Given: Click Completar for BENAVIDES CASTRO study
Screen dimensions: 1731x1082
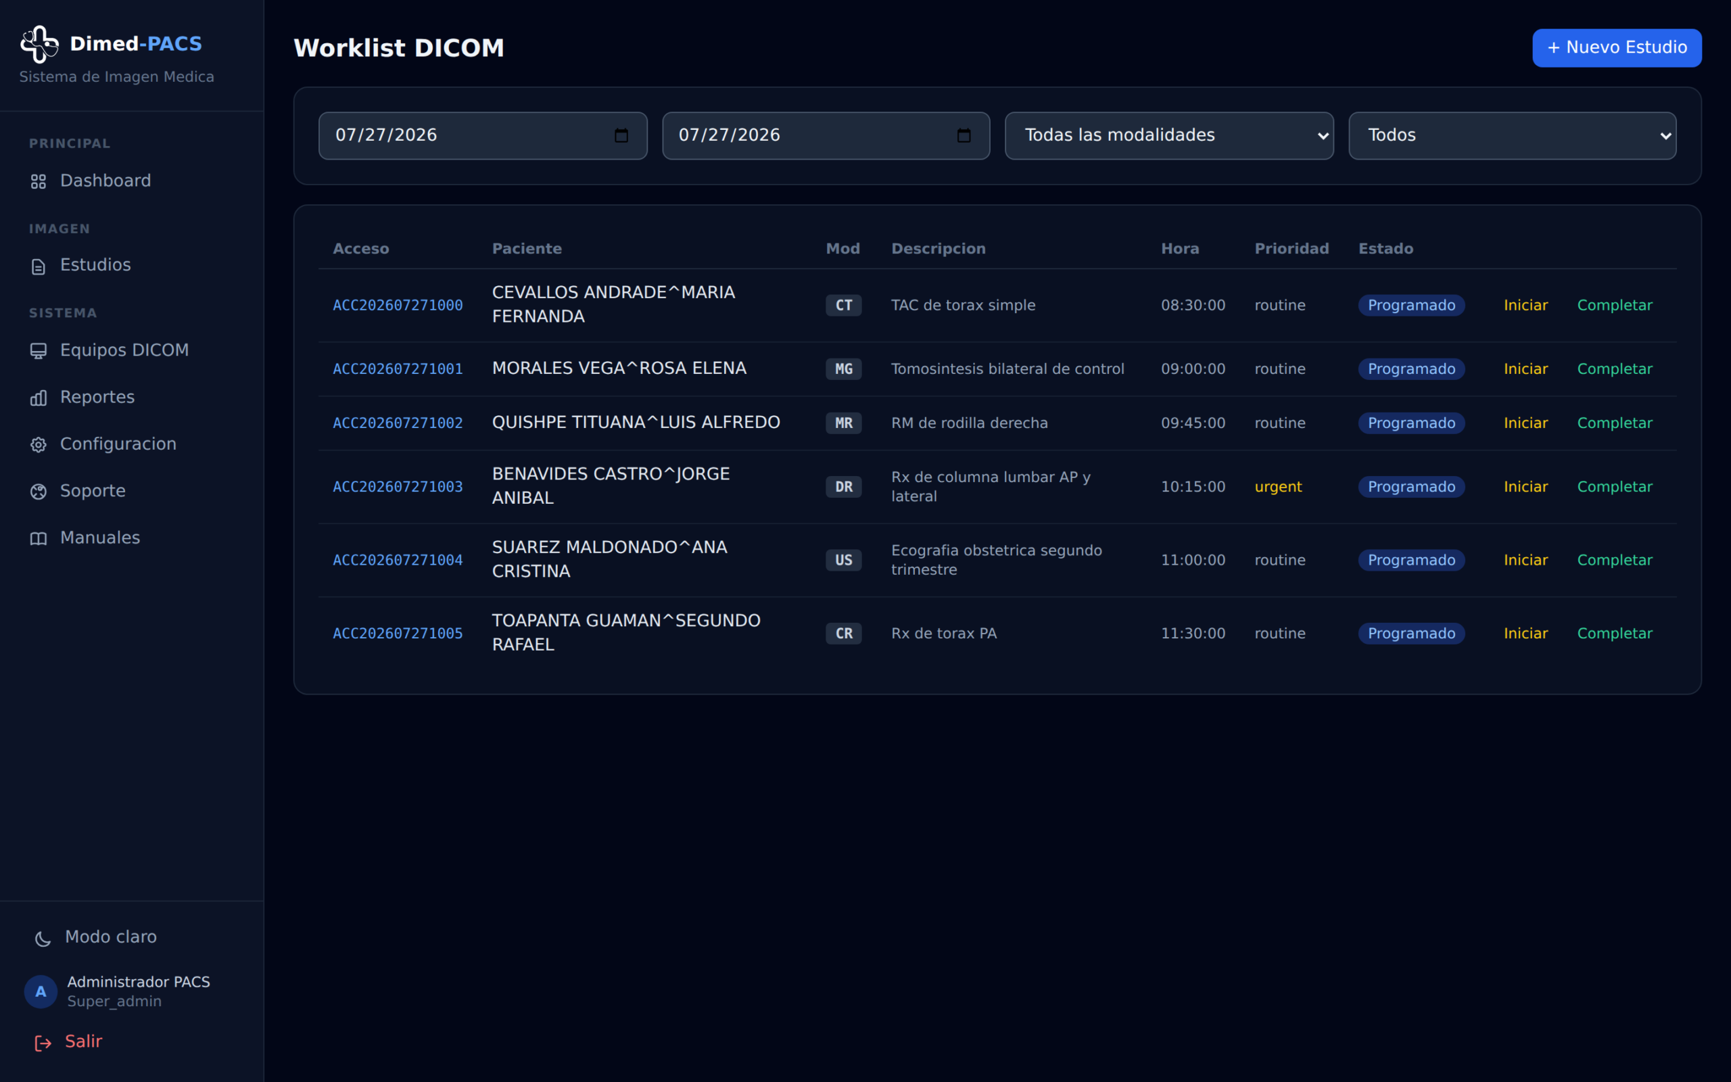Looking at the screenshot, I should 1615,487.
